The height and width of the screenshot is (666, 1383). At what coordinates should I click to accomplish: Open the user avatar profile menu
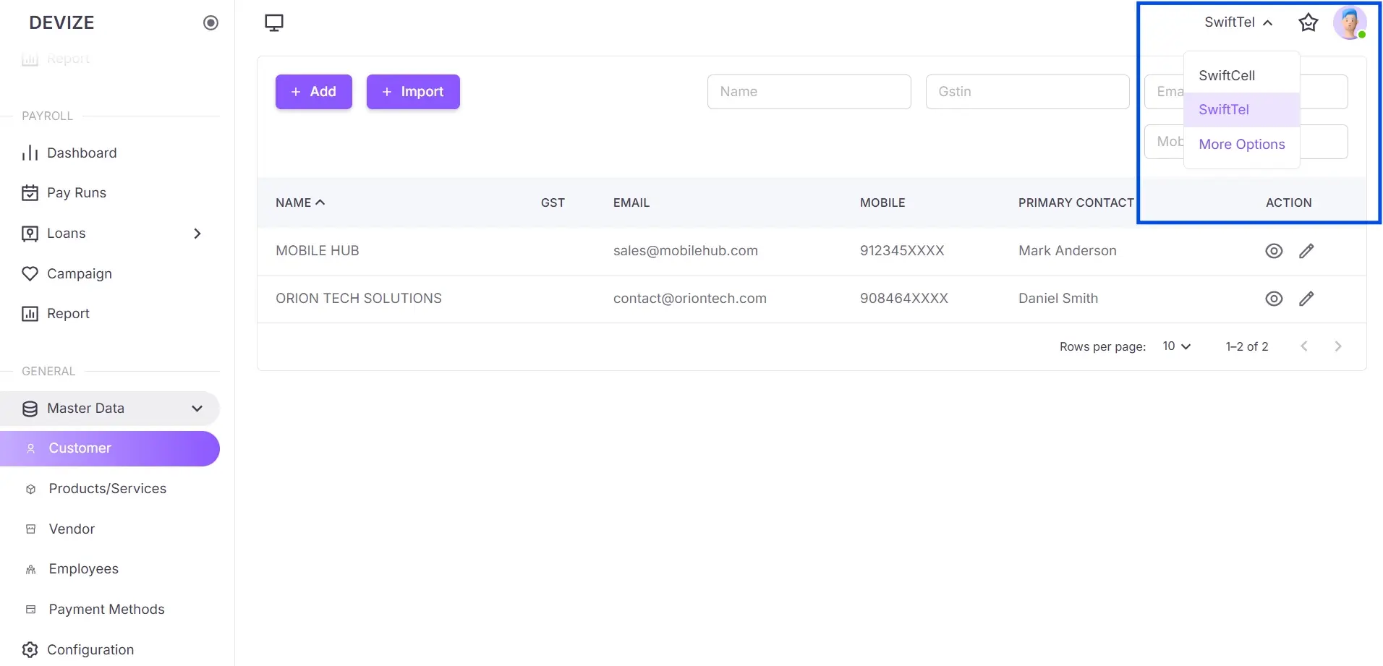(1349, 23)
